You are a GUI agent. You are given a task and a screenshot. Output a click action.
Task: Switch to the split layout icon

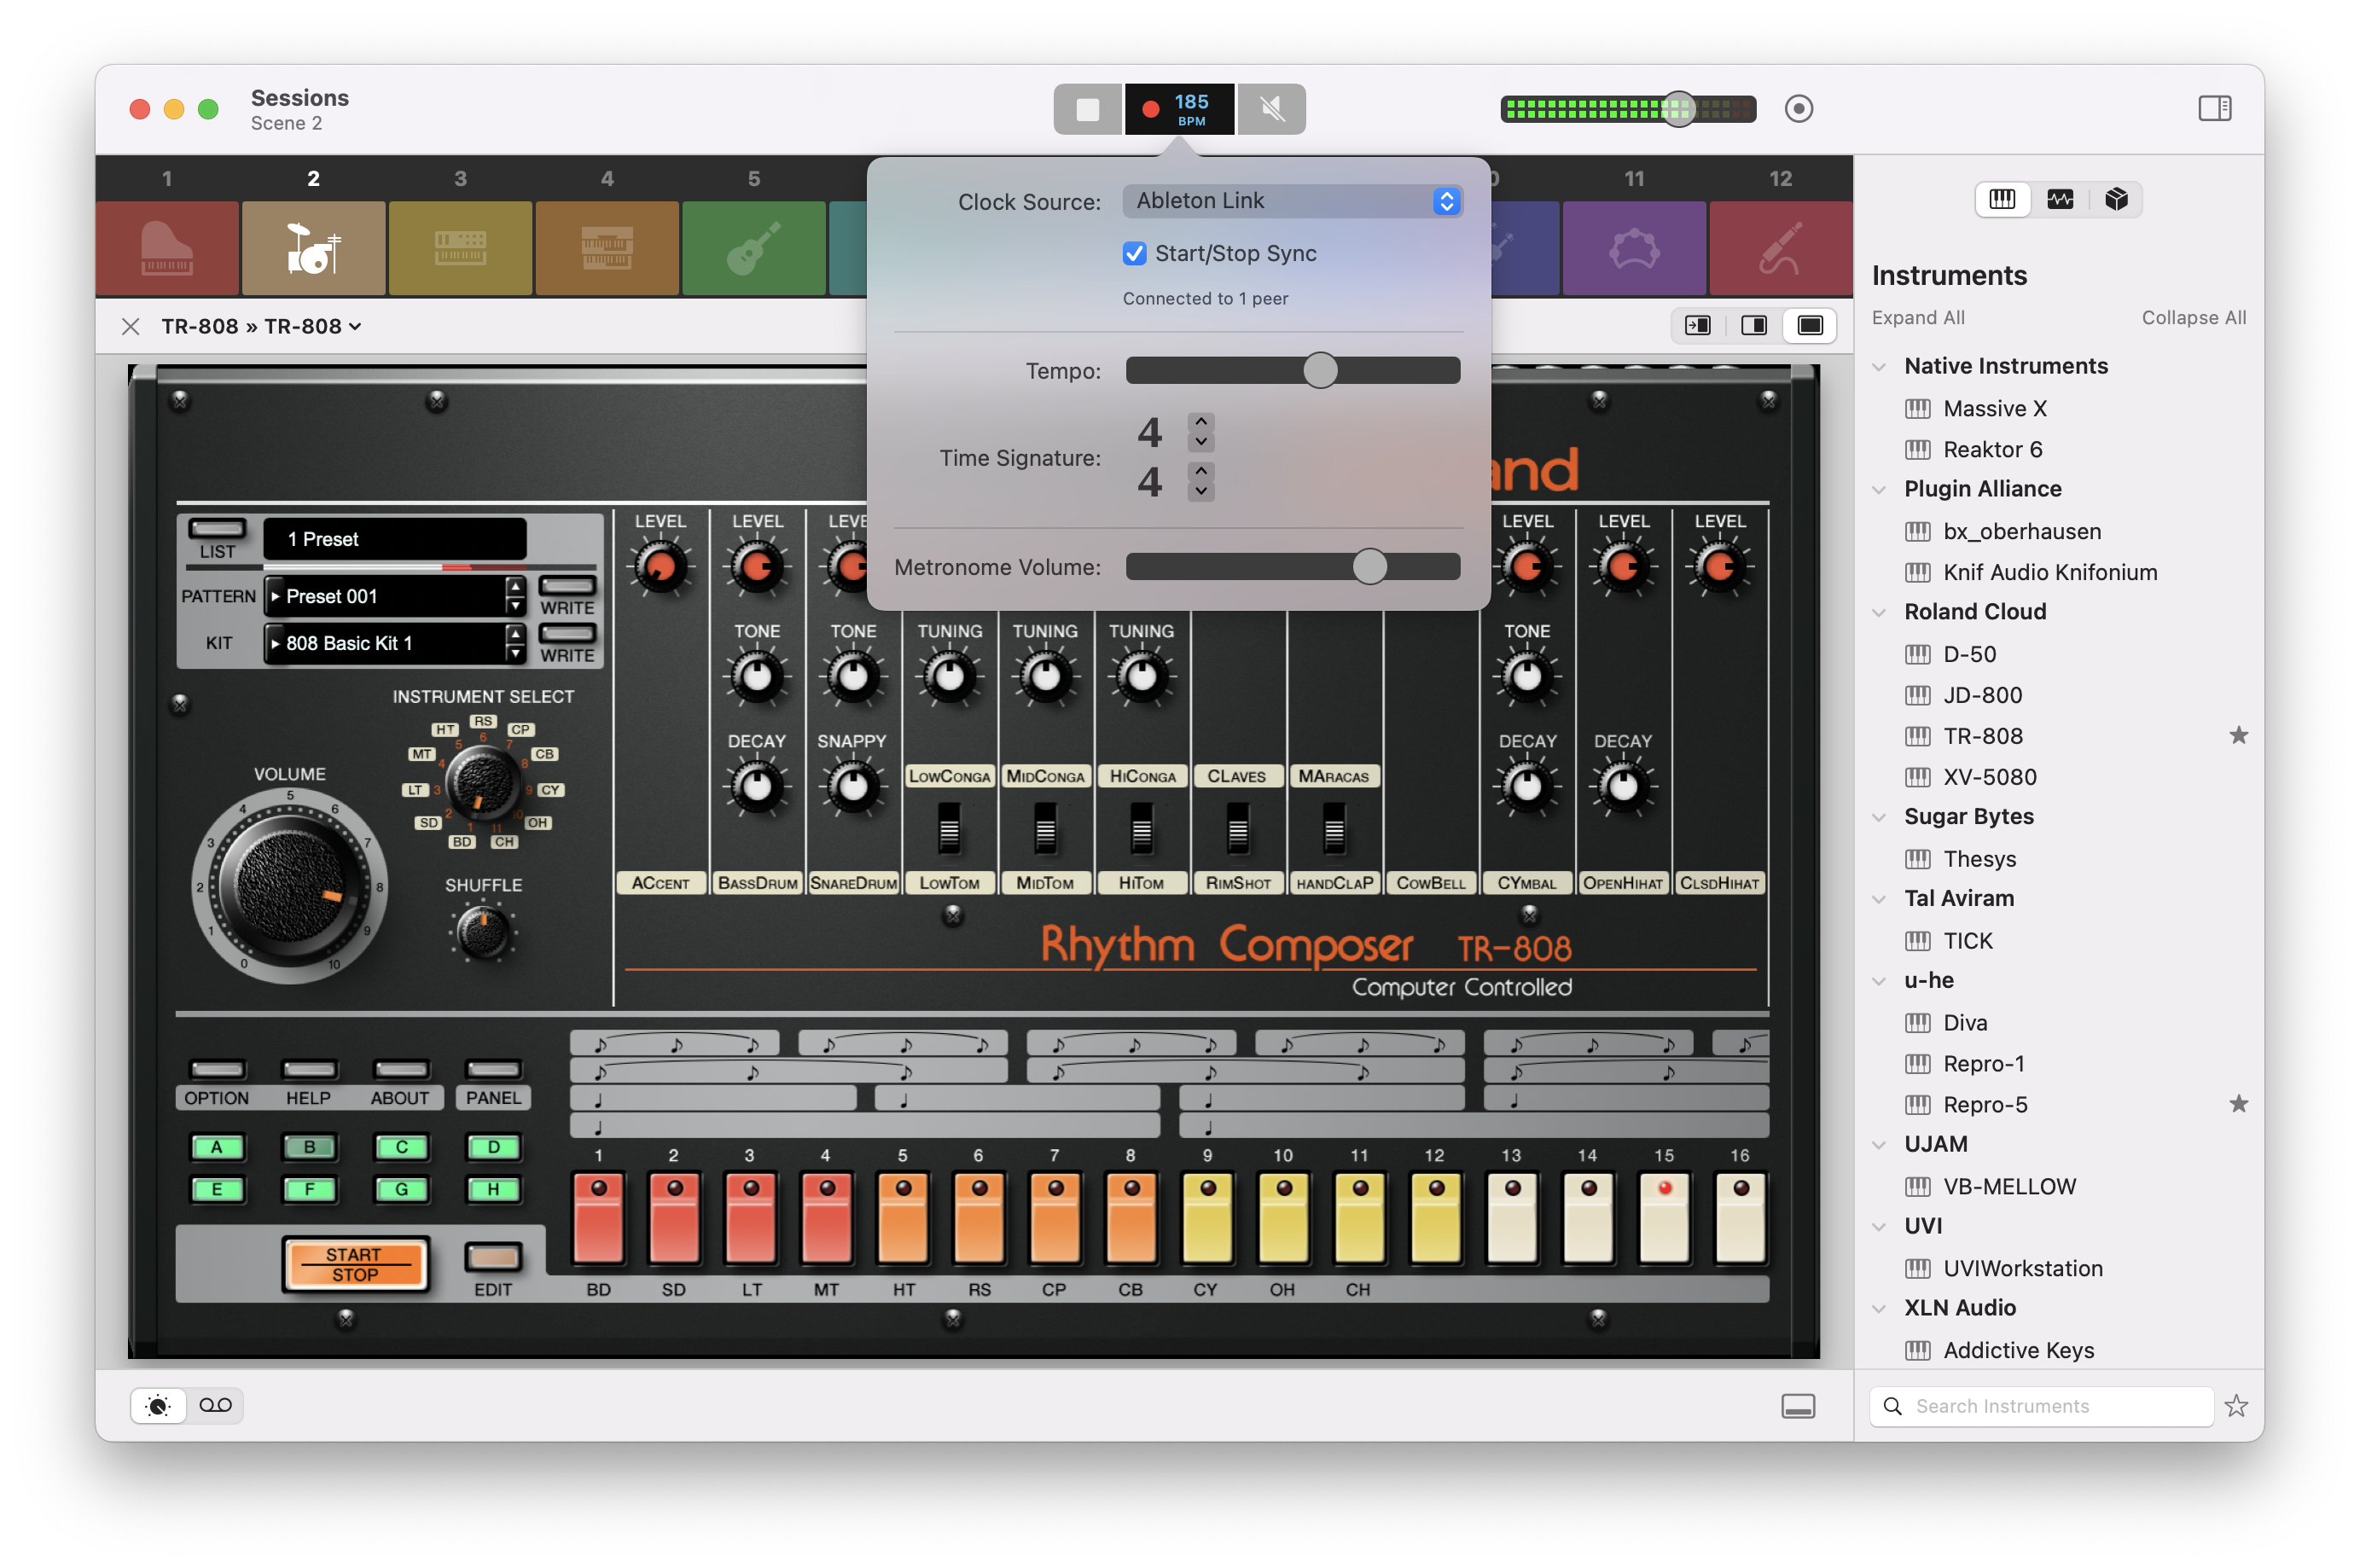coord(1754,326)
